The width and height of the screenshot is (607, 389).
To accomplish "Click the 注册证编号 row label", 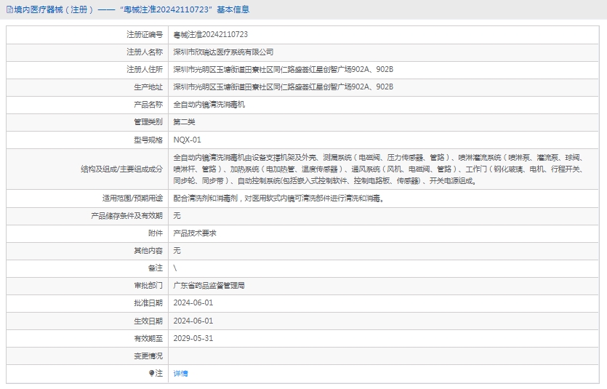I will click(144, 34).
